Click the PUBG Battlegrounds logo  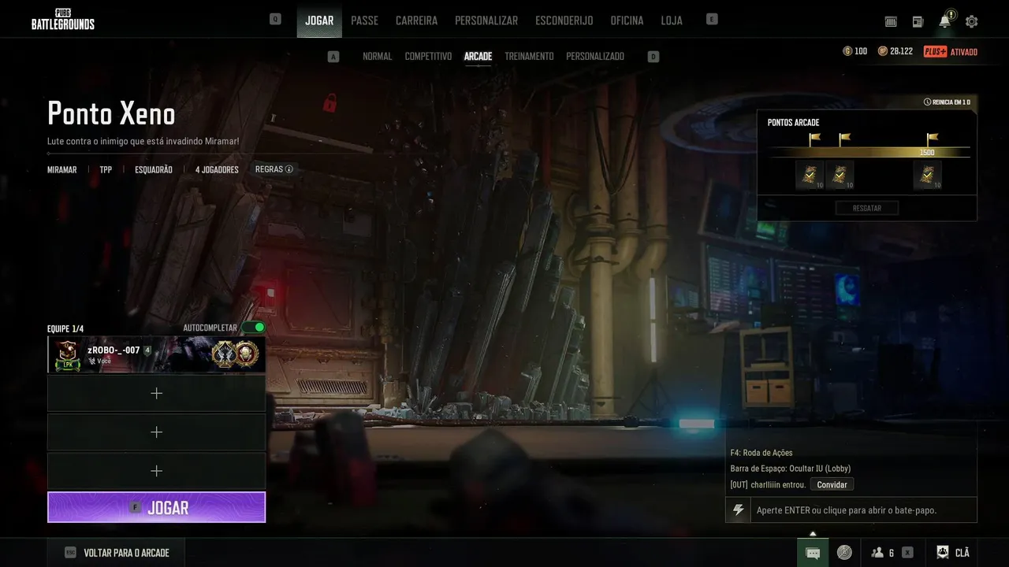pos(63,19)
